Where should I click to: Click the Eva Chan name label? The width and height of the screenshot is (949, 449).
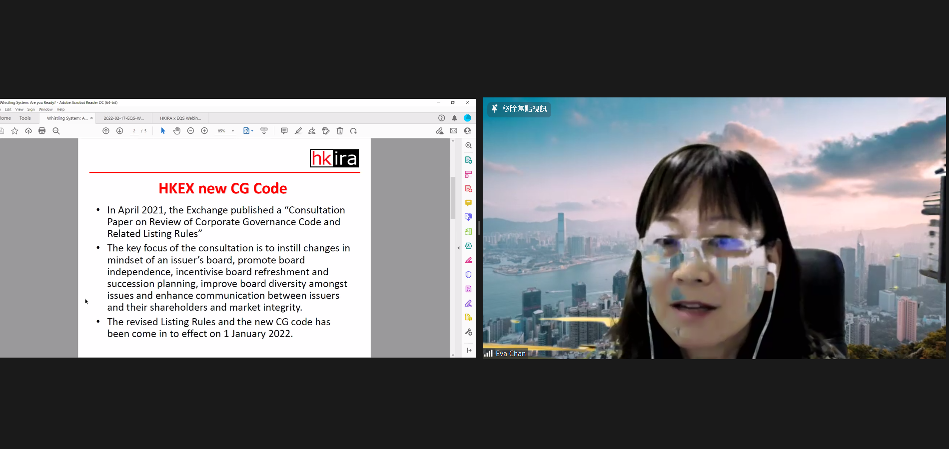(511, 354)
